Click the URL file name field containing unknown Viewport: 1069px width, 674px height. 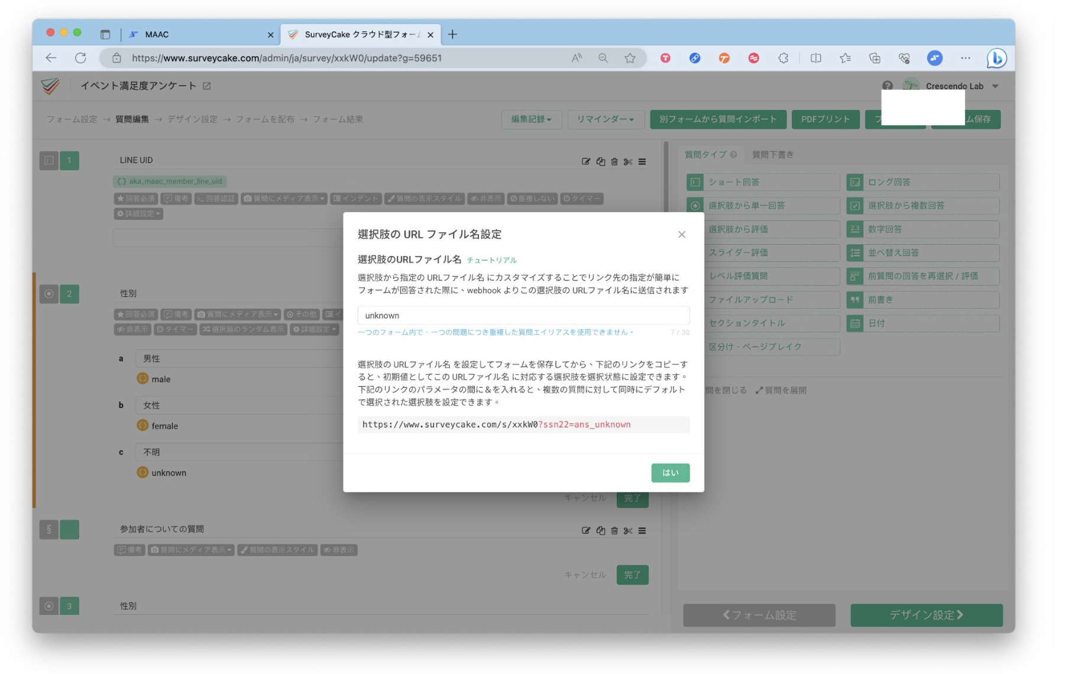(523, 315)
